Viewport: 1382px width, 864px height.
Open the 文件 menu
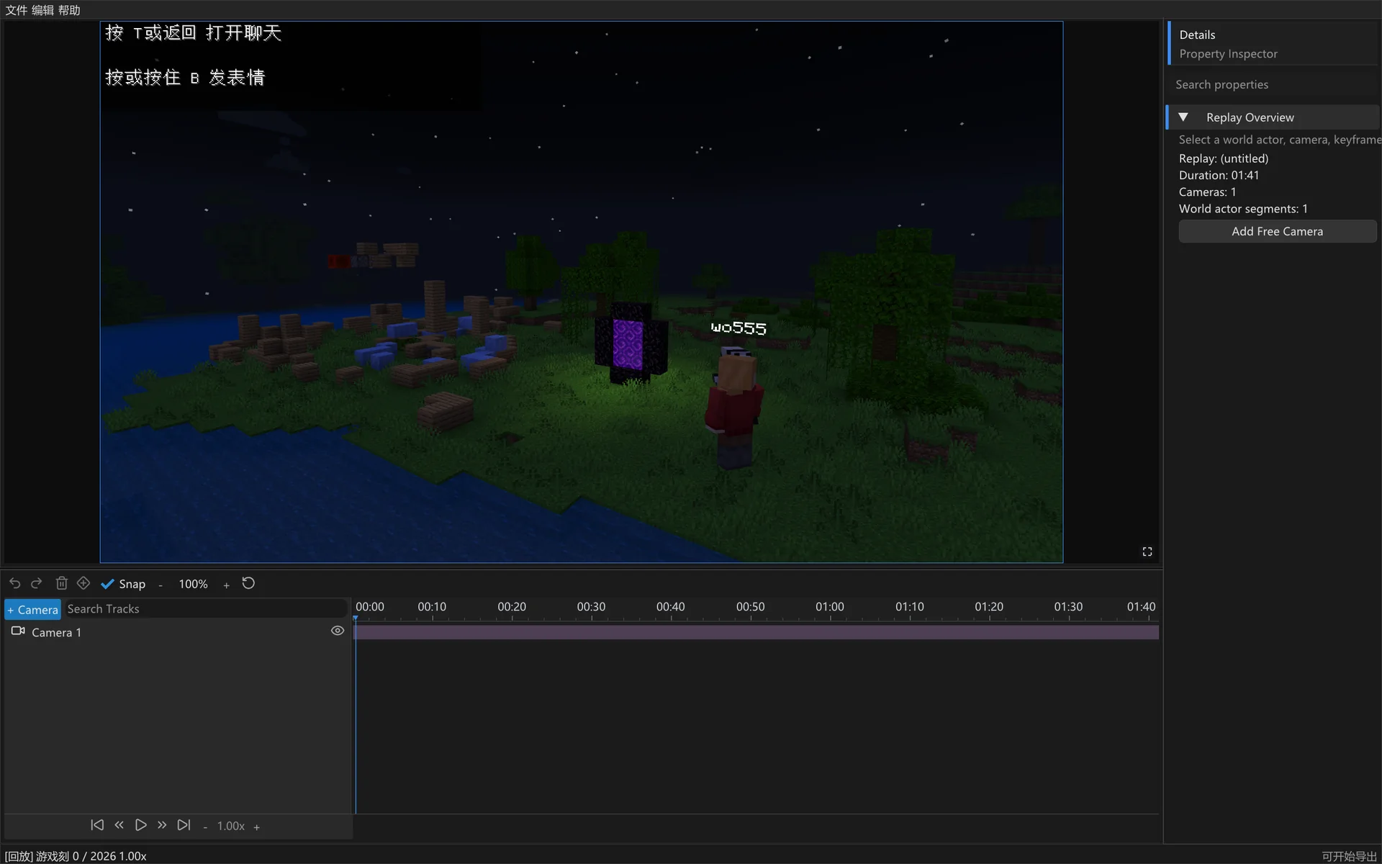[16, 10]
